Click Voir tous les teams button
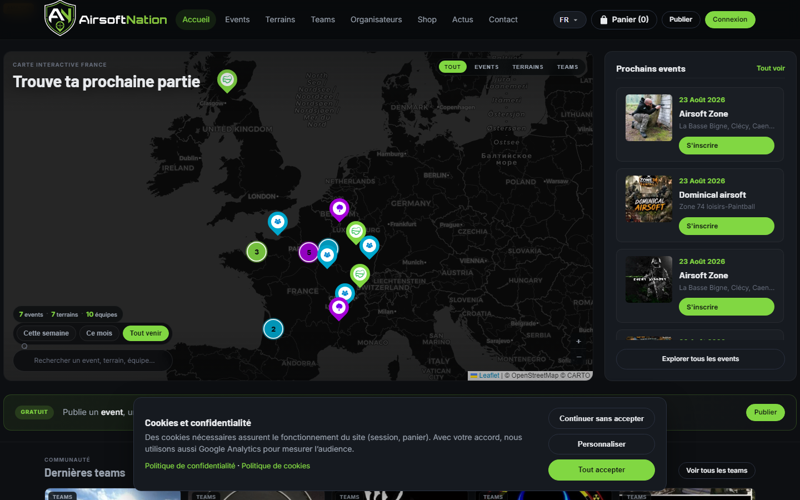The height and width of the screenshot is (500, 800). (717, 471)
